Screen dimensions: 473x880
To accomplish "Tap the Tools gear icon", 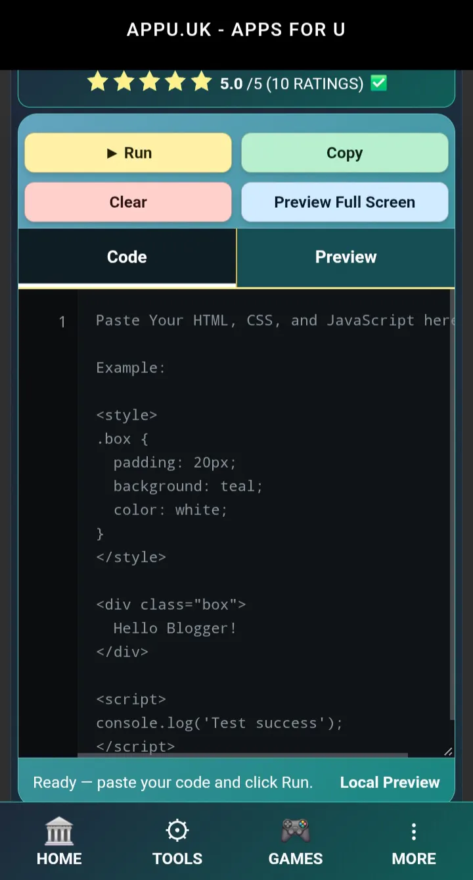I will pyautogui.click(x=177, y=831).
